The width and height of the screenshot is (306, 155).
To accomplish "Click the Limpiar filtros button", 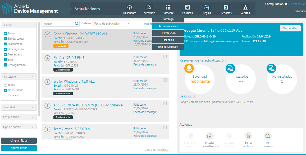I will (x=19, y=140).
